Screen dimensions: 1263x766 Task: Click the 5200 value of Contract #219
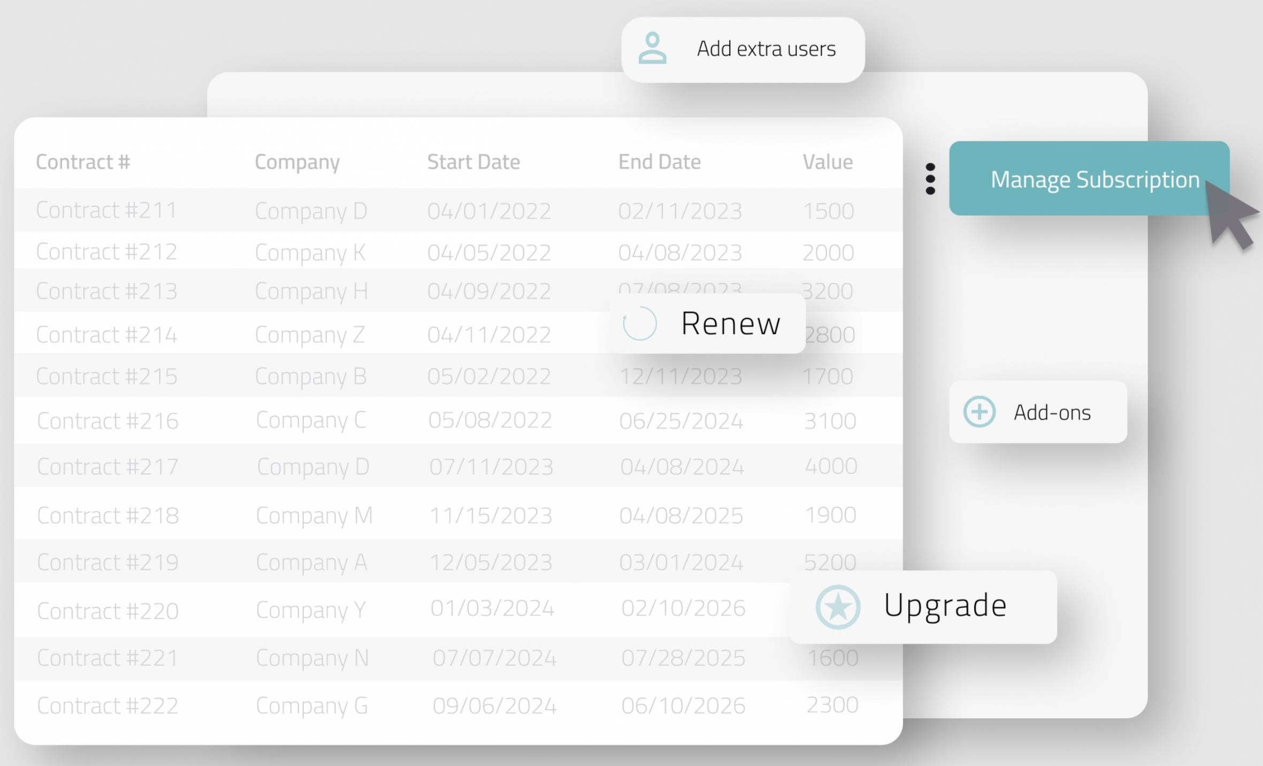[x=830, y=562]
